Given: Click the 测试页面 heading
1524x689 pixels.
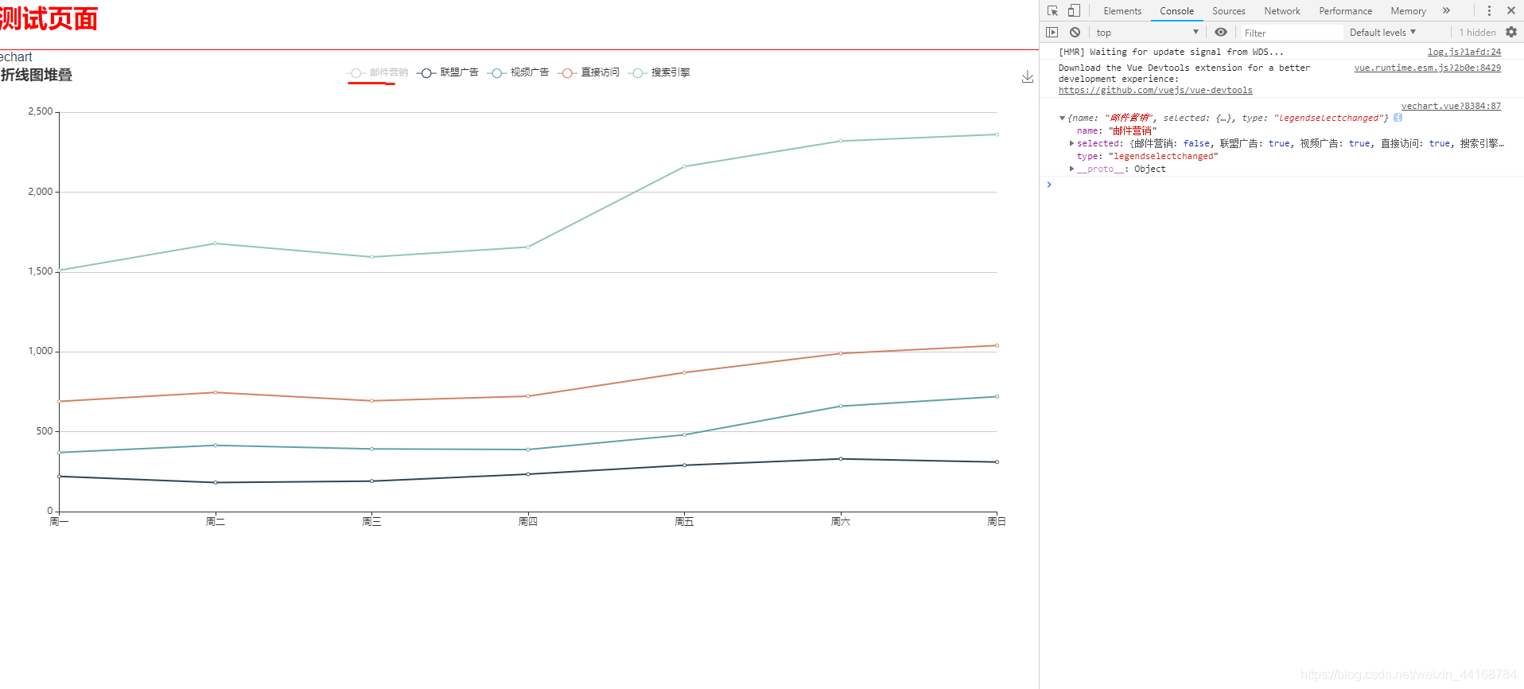Looking at the screenshot, I should (48, 19).
